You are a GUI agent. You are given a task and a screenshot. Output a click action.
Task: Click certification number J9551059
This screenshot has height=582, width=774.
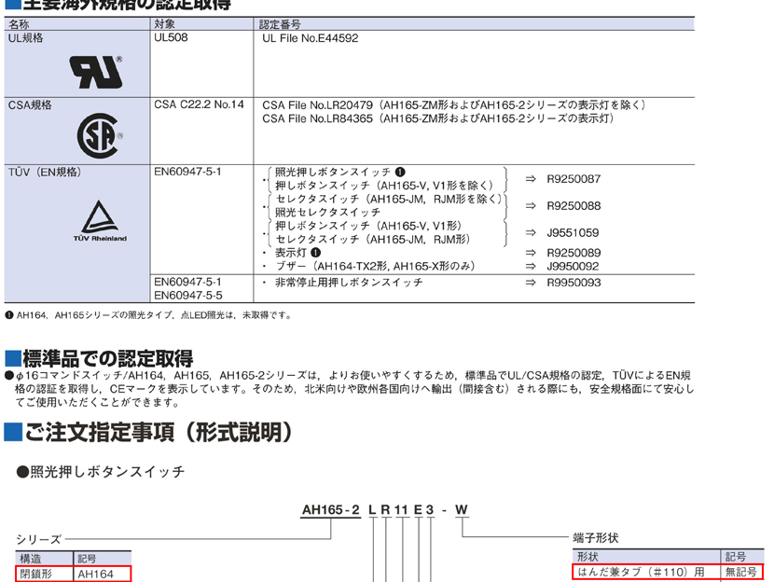tap(573, 232)
